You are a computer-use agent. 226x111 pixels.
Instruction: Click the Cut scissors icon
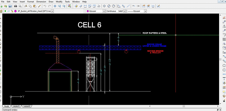click(x=26, y=6)
